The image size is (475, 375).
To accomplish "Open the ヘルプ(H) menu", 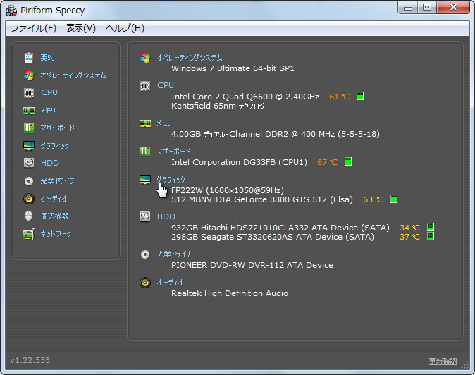I will coord(125,28).
